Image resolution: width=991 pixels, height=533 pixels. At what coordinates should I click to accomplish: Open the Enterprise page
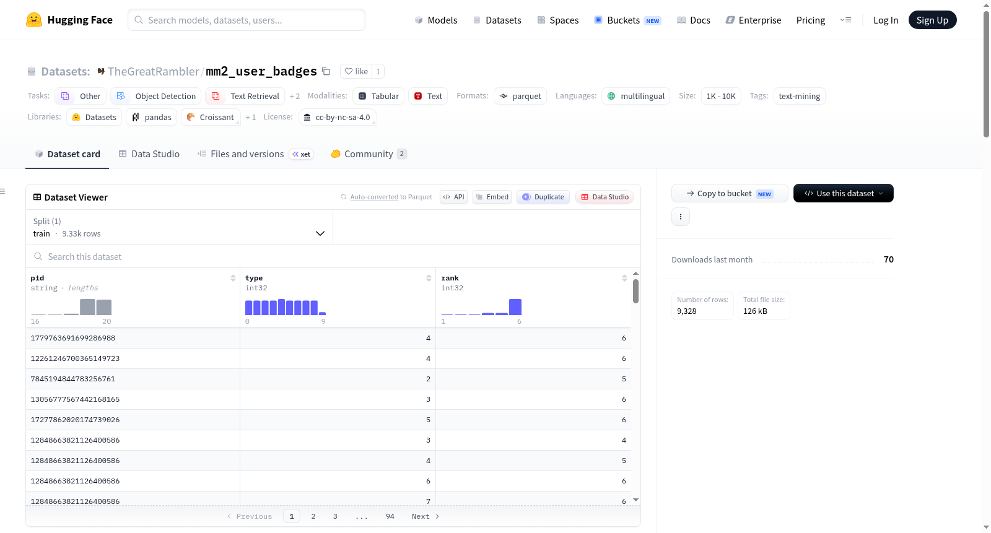[x=753, y=20]
